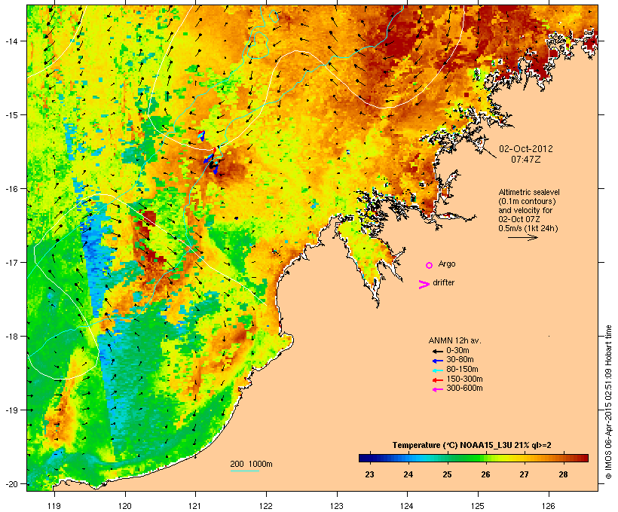Image resolution: width=618 pixels, height=512 pixels.
Task: Click the 0.5m/s velocity scale arrow
Action: pyautogui.click(x=522, y=237)
